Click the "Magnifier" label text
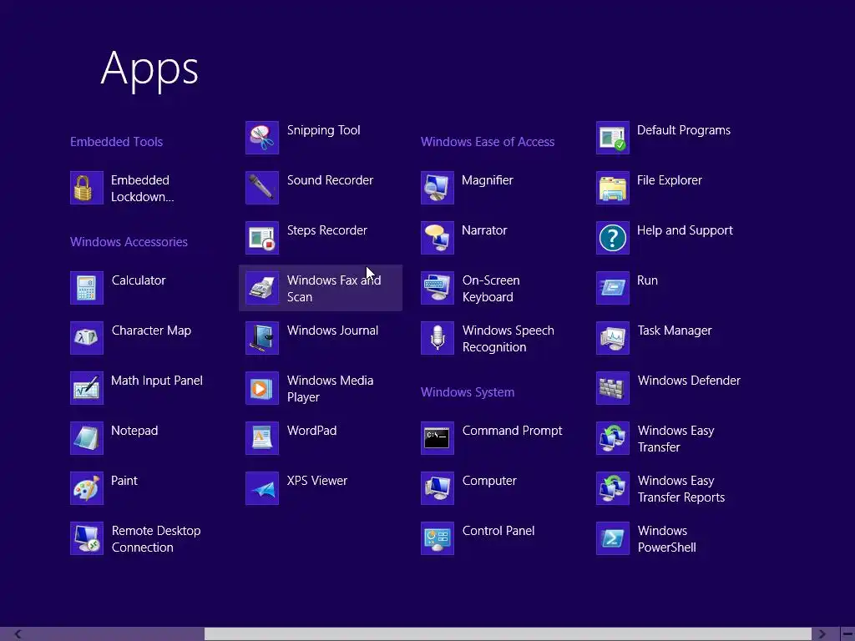The height and width of the screenshot is (641, 855). click(488, 180)
